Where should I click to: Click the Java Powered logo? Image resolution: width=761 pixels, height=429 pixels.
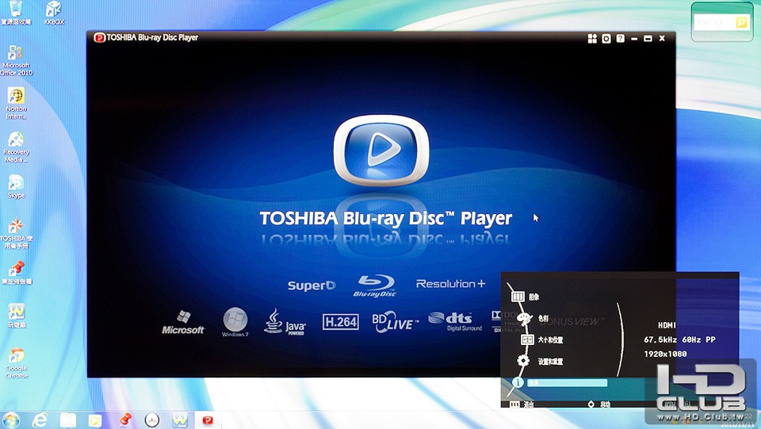(x=285, y=322)
